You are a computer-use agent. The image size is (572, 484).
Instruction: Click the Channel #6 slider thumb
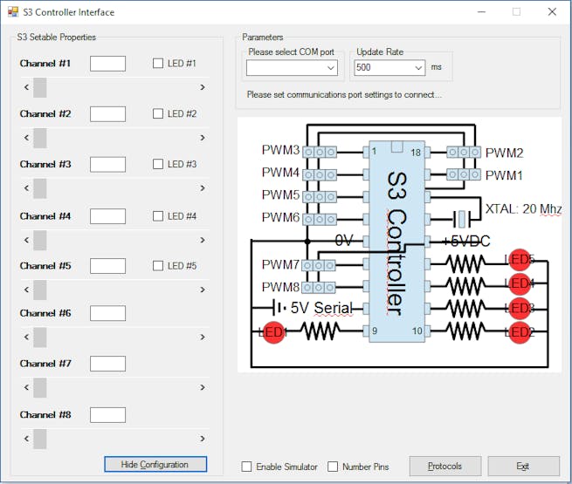40,337
